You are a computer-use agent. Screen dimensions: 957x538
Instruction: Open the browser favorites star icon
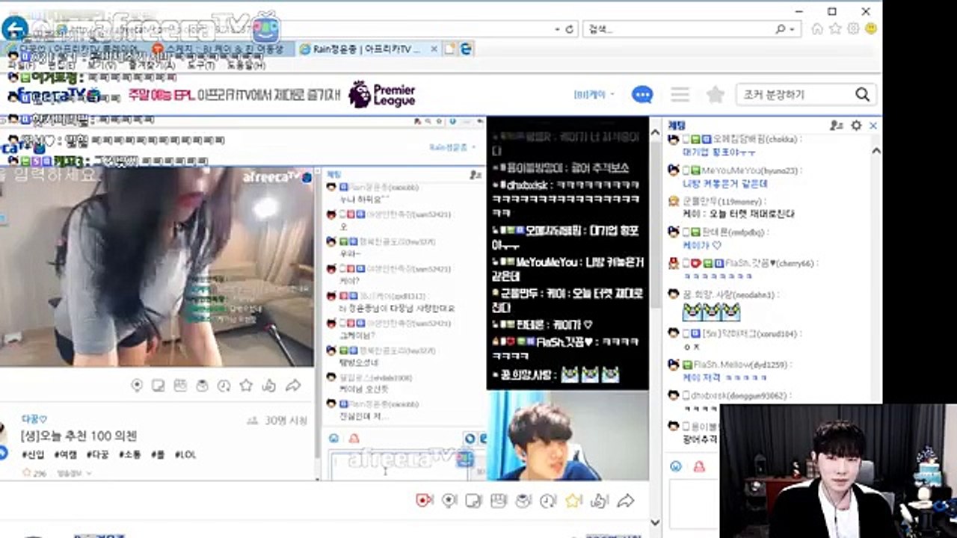pyautogui.click(x=835, y=28)
